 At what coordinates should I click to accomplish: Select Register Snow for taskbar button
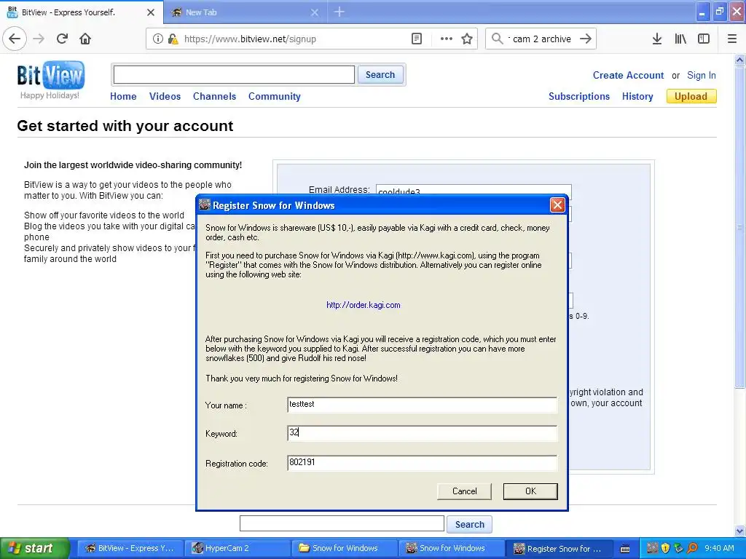[x=558, y=548]
